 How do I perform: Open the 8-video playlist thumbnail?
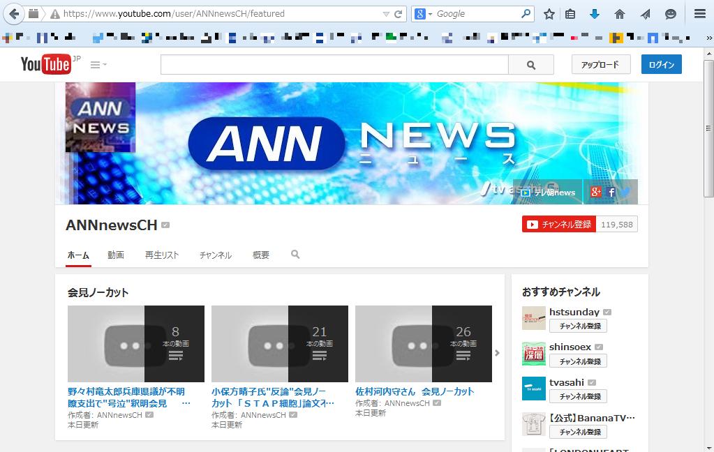point(135,344)
